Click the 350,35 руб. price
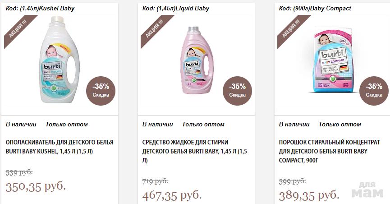390x204 pixels. point(36,186)
